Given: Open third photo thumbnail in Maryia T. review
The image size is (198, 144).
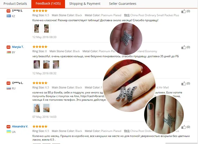Looking at the screenshot, I should [56, 65].
